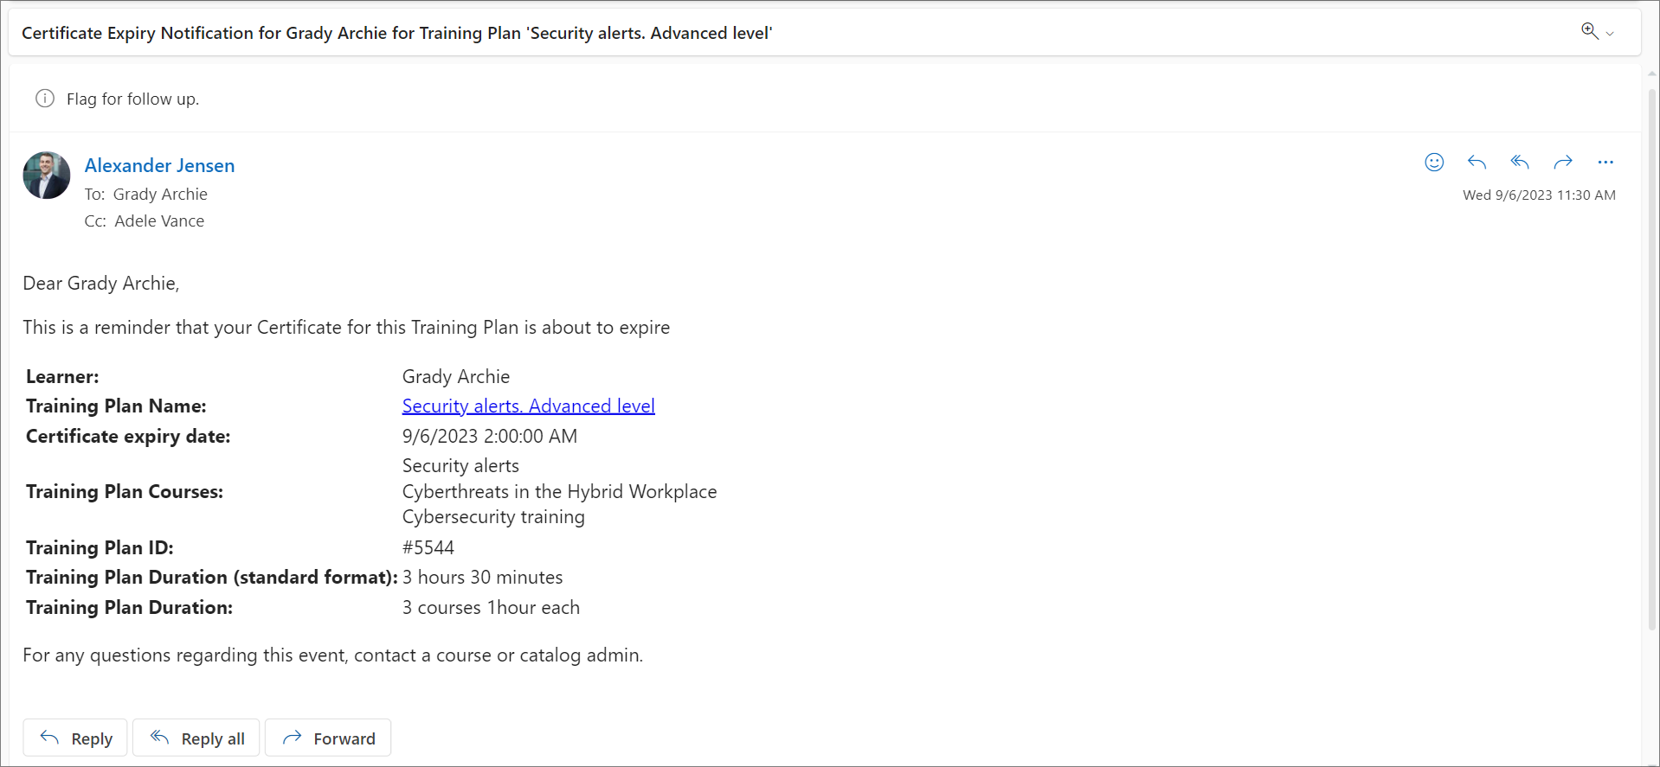Open 'Security alerts. Advanced level' link
The width and height of the screenshot is (1660, 767).
528,406
